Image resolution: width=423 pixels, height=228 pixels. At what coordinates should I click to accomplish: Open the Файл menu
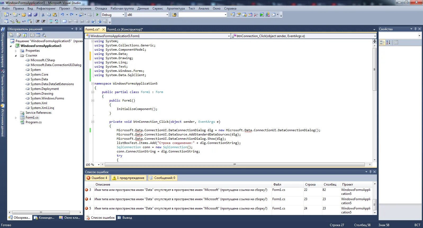click(6, 8)
